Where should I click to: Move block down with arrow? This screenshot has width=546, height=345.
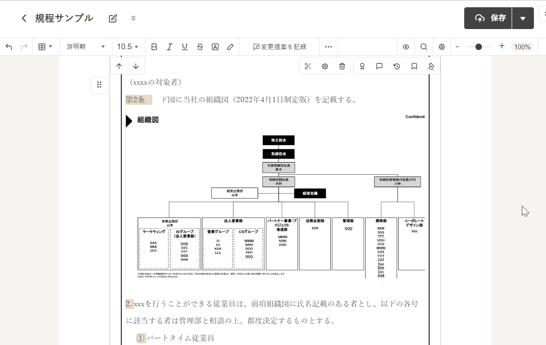tap(136, 66)
